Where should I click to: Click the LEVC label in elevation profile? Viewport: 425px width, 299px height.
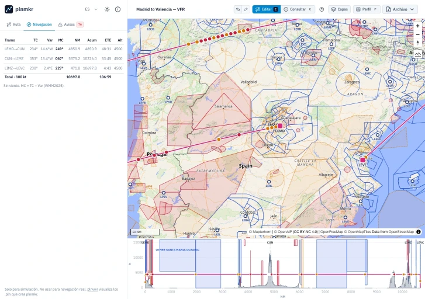click(420, 242)
